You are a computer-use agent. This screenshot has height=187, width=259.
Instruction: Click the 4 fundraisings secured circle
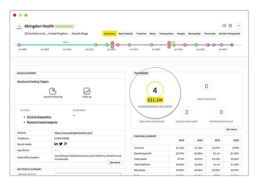[155, 90]
